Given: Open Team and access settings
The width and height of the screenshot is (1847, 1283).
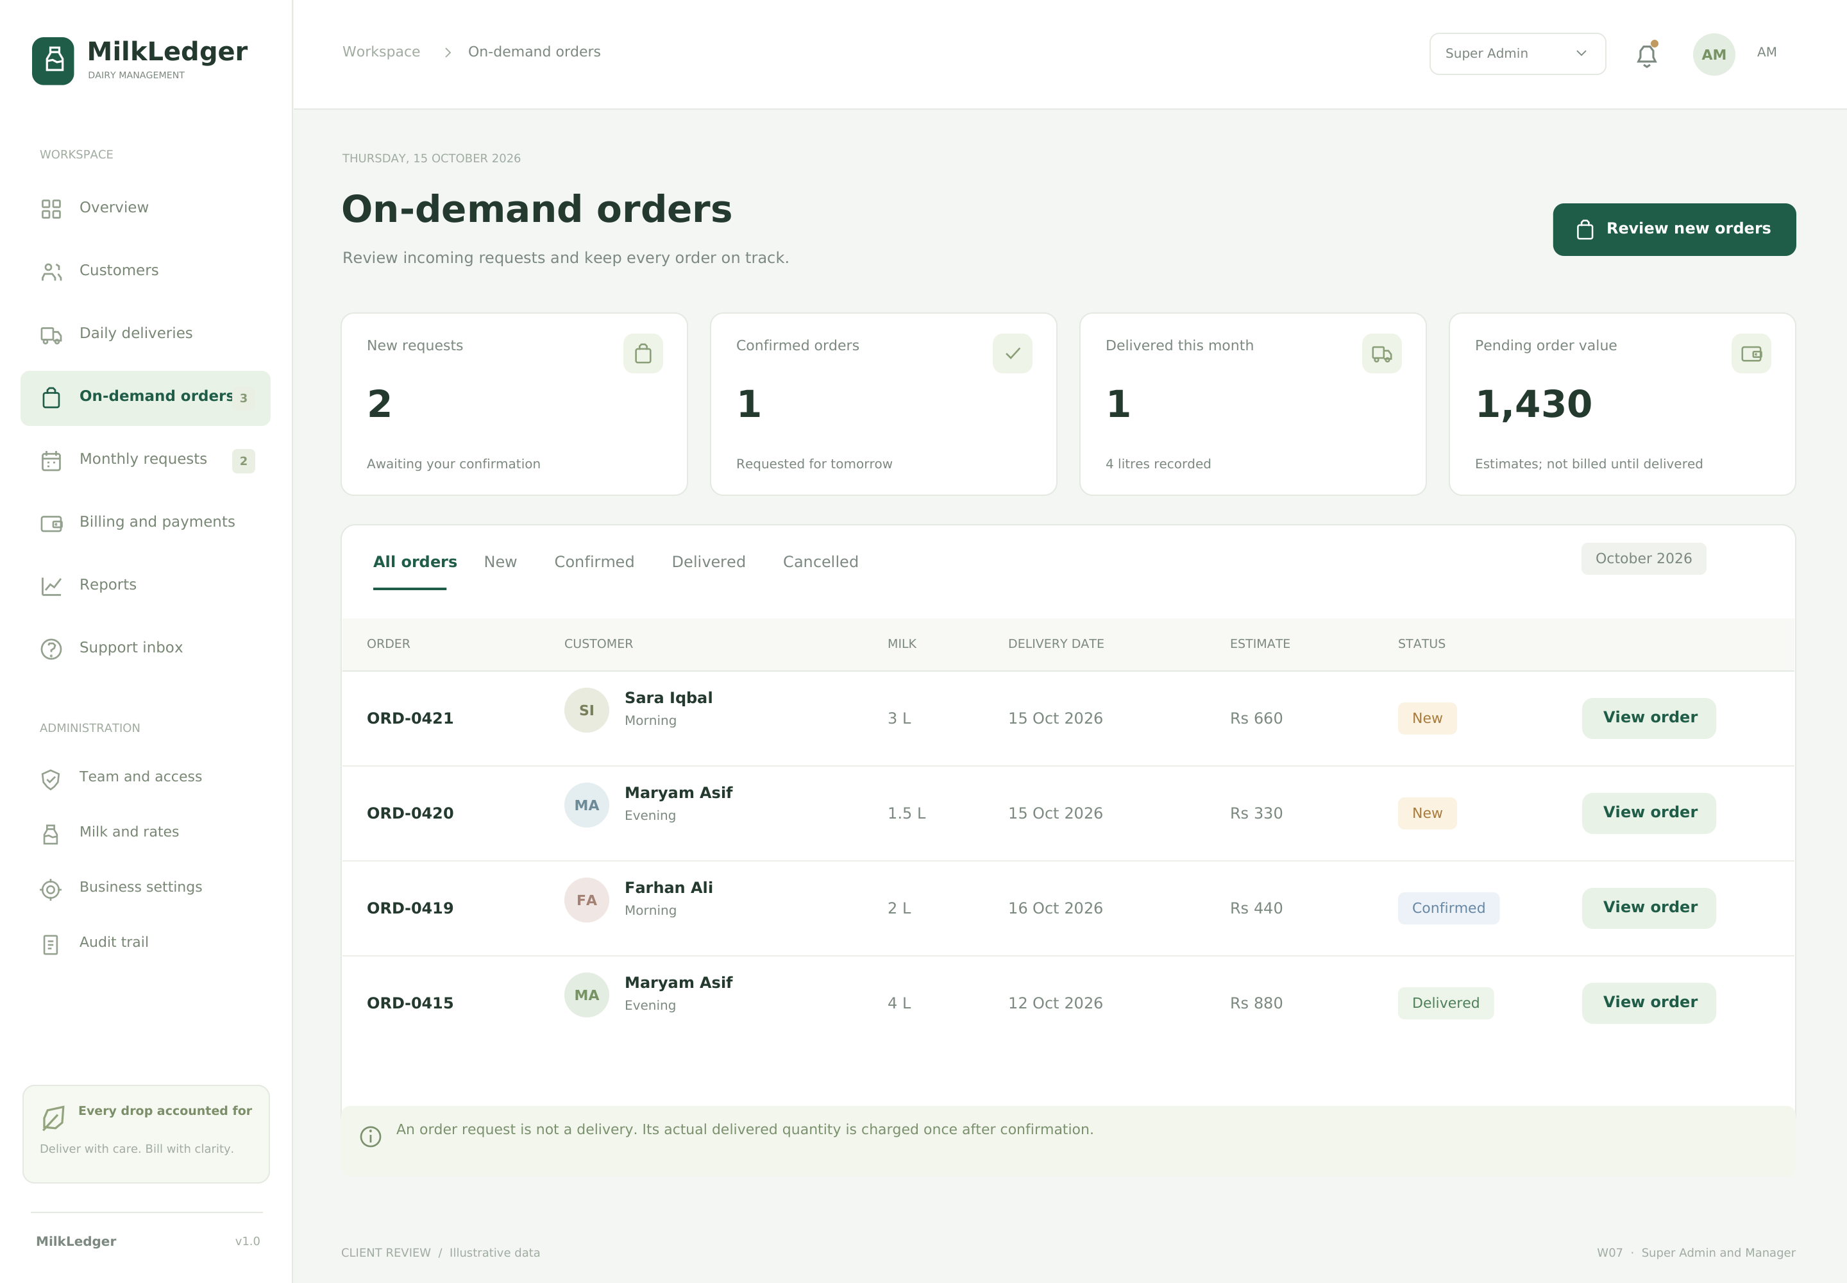Looking at the screenshot, I should pyautogui.click(x=146, y=777).
